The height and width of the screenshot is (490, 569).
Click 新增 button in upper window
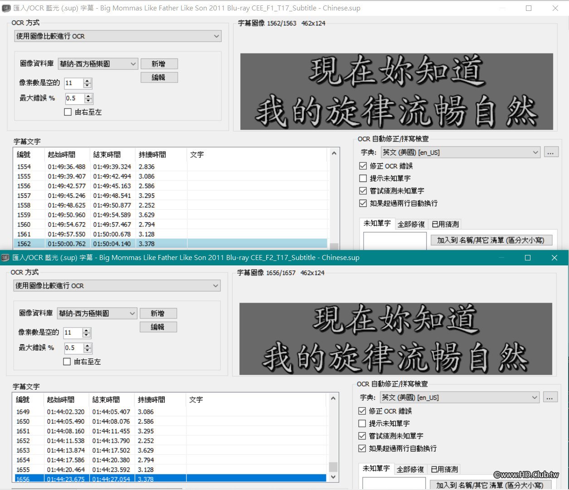point(159,64)
